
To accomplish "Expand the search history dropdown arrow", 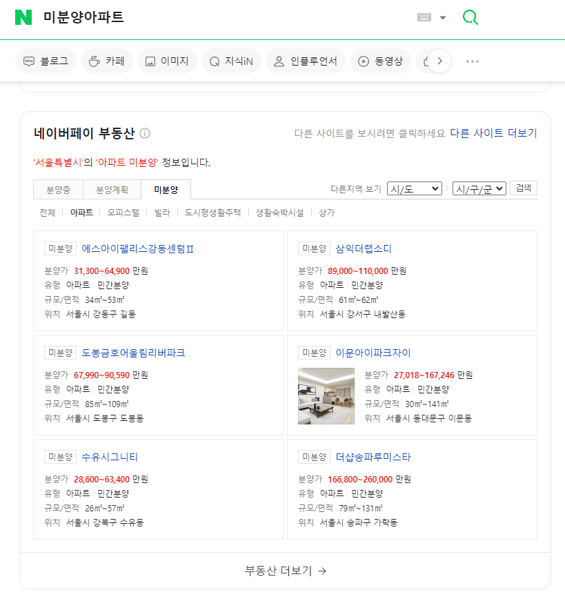I will (x=443, y=17).
